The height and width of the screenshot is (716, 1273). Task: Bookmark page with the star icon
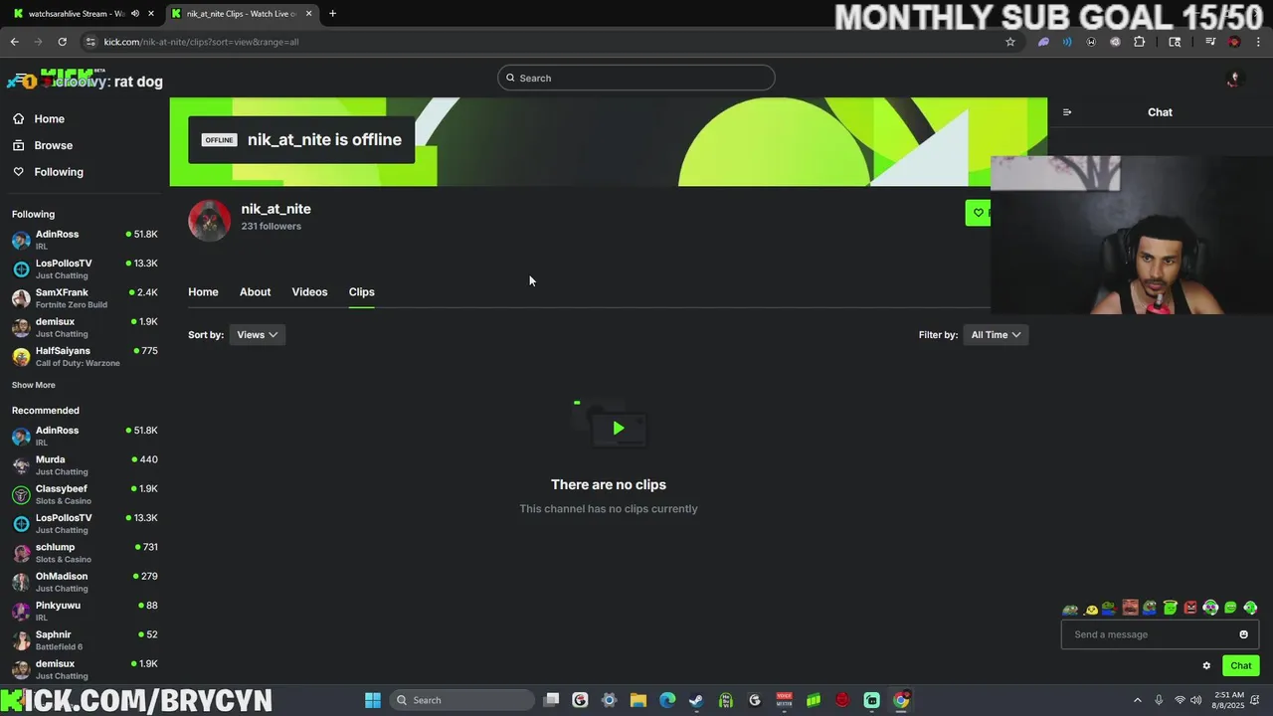tap(1010, 42)
